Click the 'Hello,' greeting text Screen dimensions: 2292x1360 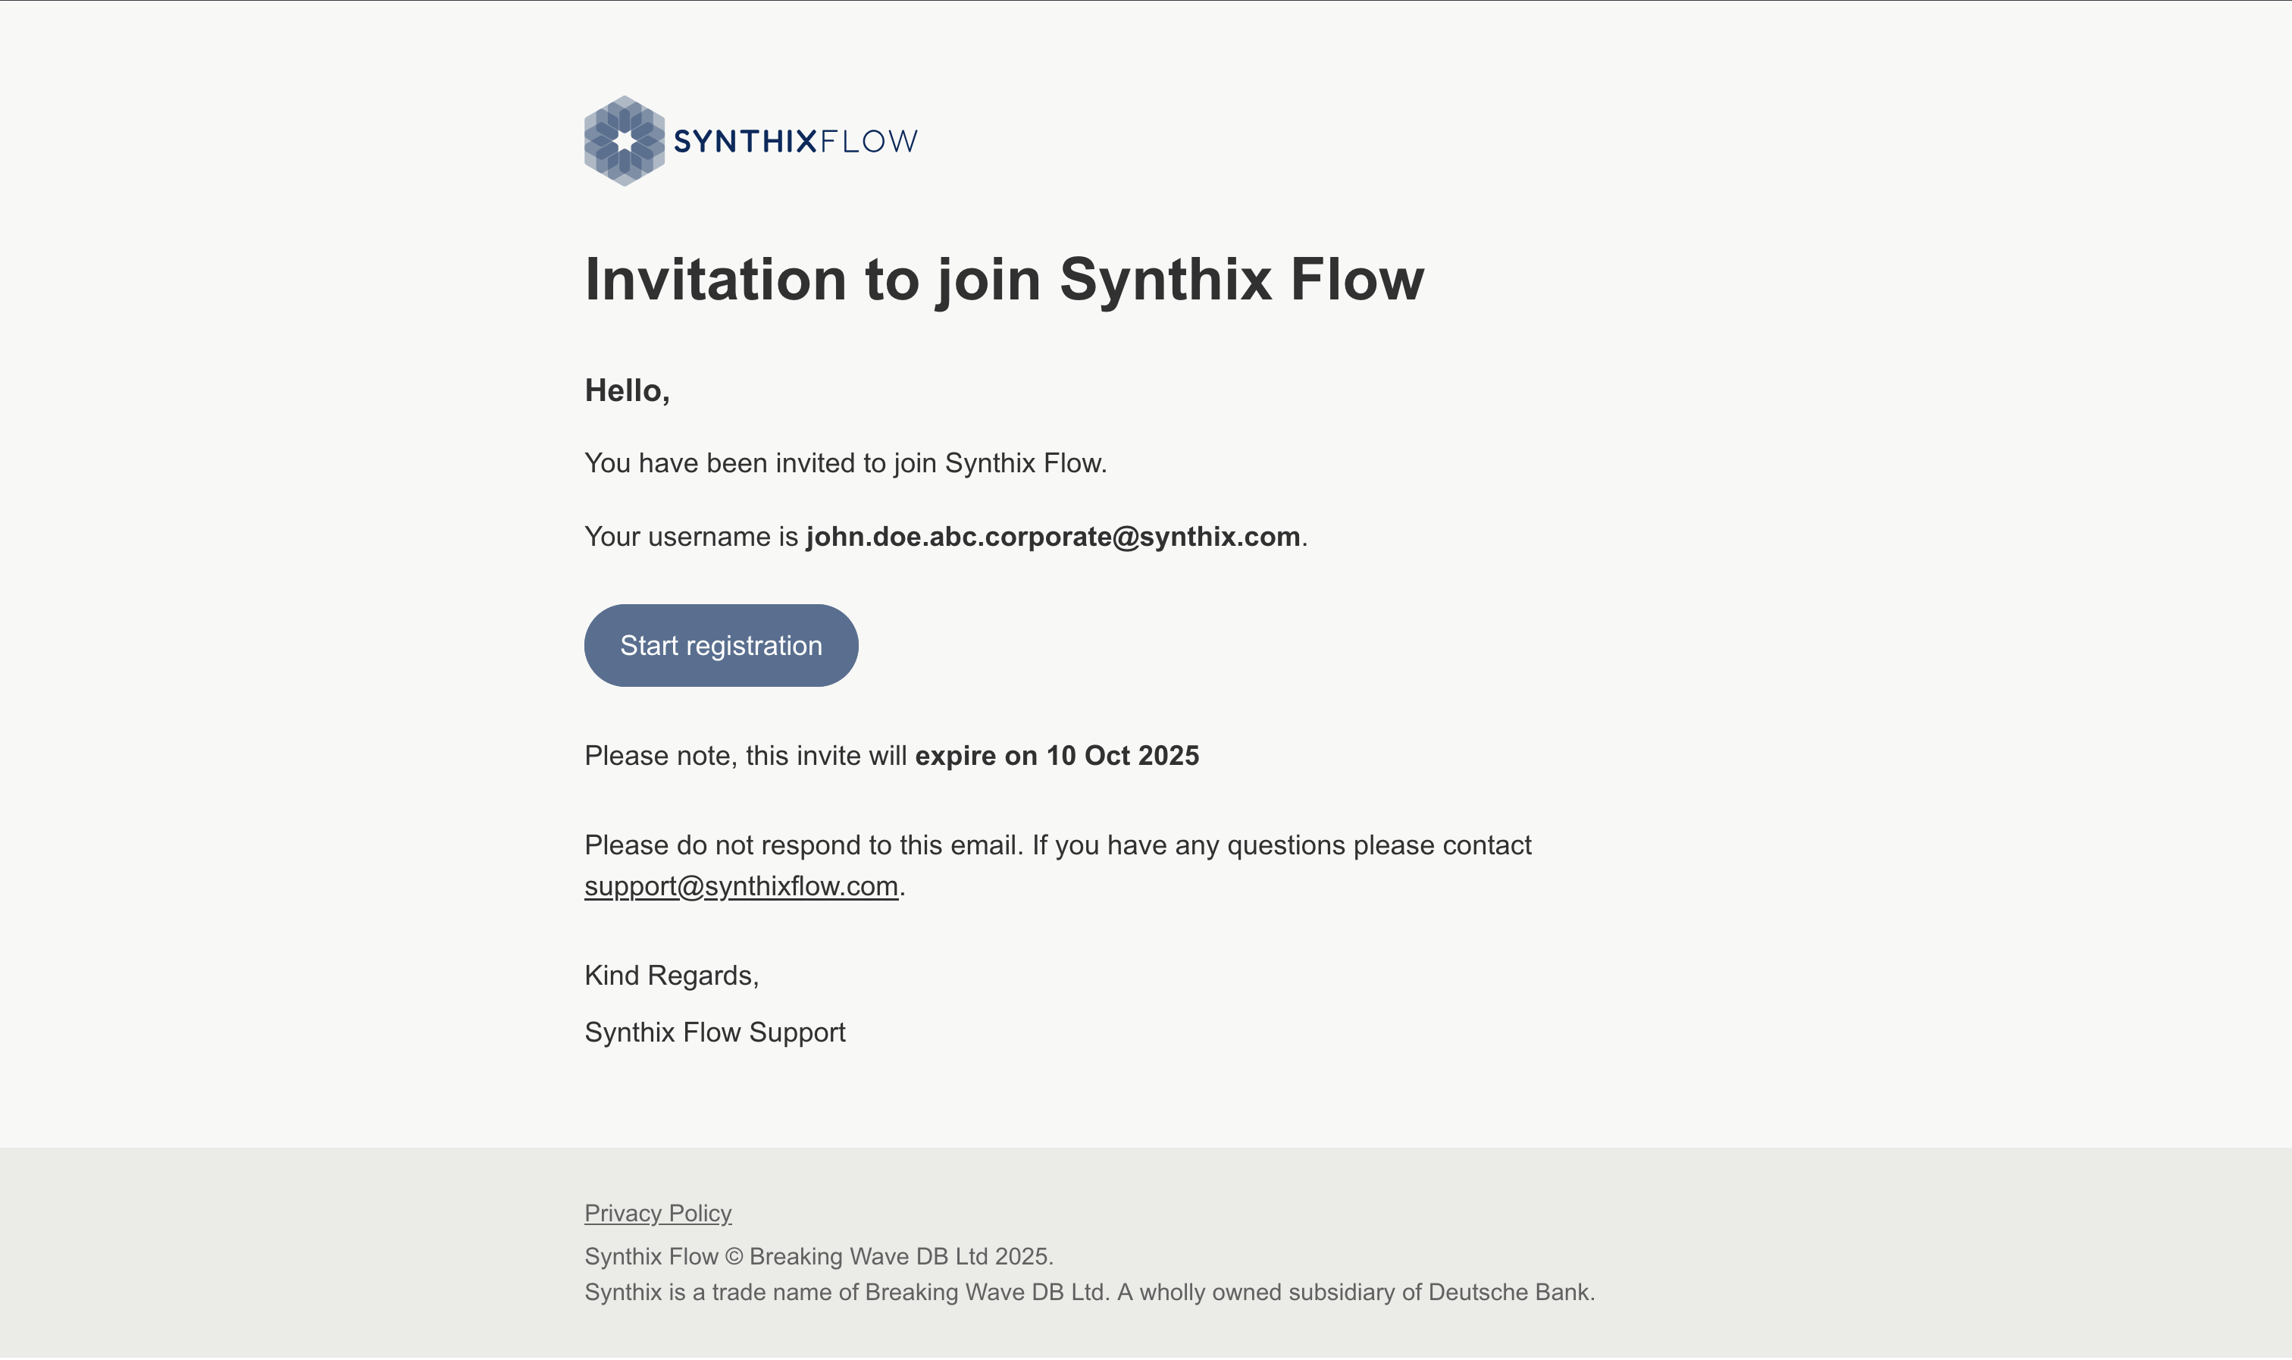(628, 391)
